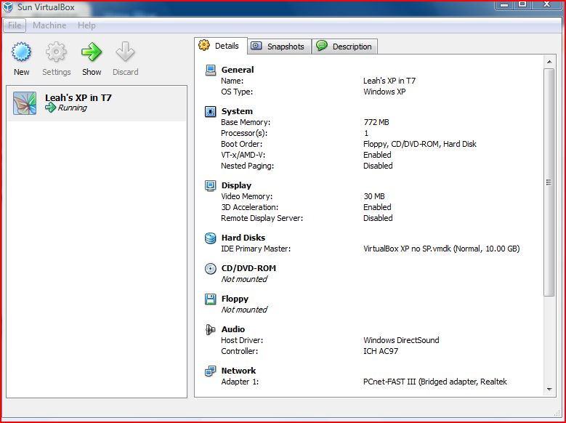
Task: Click the details pane scrollbar thumb
Action: coord(549,182)
